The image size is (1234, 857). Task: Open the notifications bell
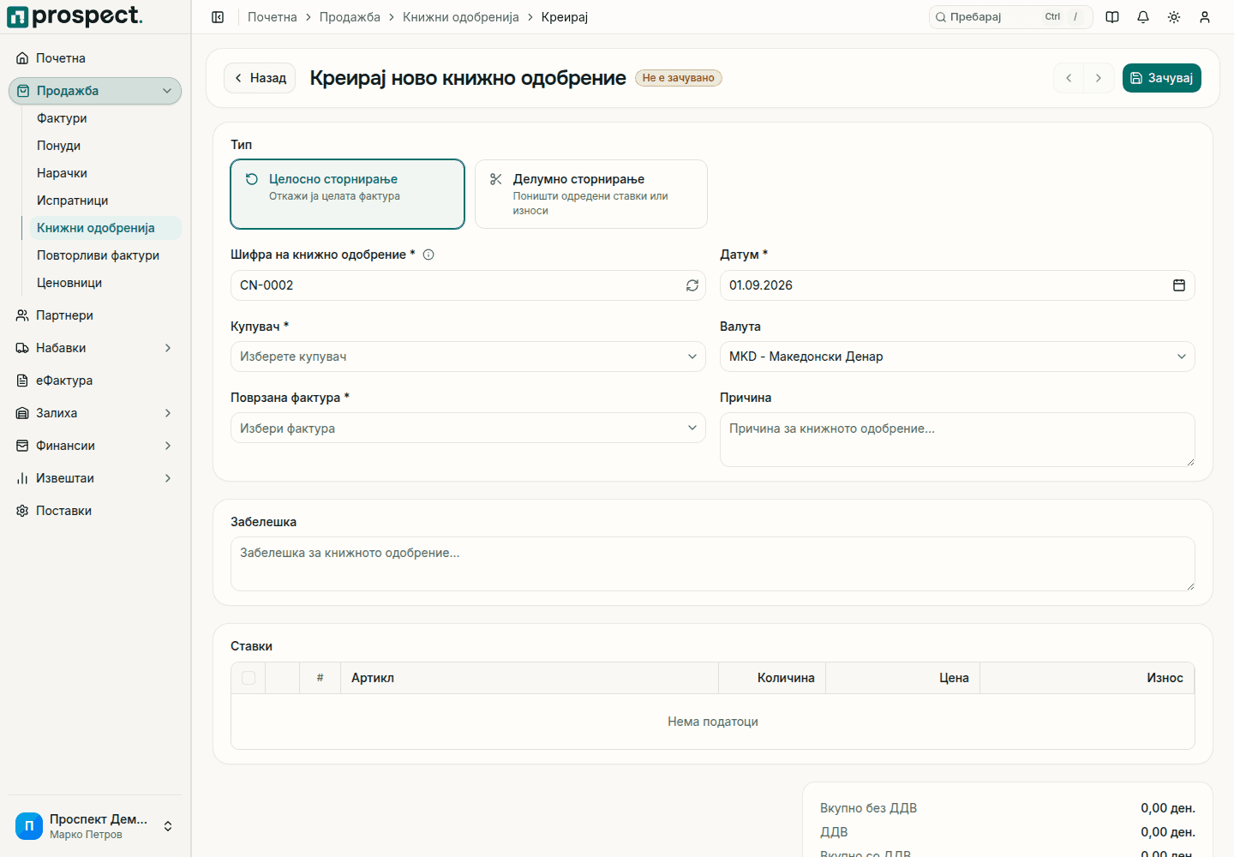pos(1143,17)
